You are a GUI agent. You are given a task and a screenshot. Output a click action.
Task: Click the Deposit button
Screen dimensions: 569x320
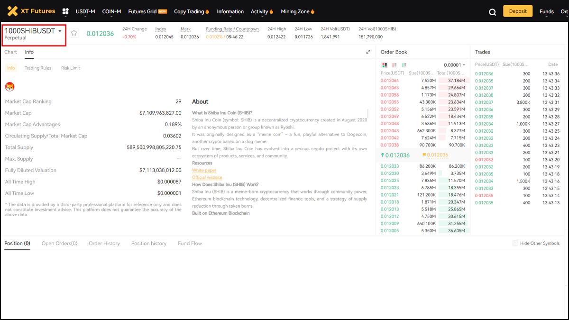point(518,11)
